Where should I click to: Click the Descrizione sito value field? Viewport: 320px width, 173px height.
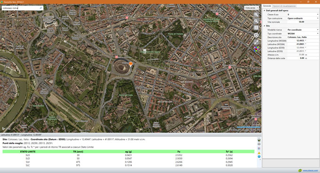click(303, 37)
